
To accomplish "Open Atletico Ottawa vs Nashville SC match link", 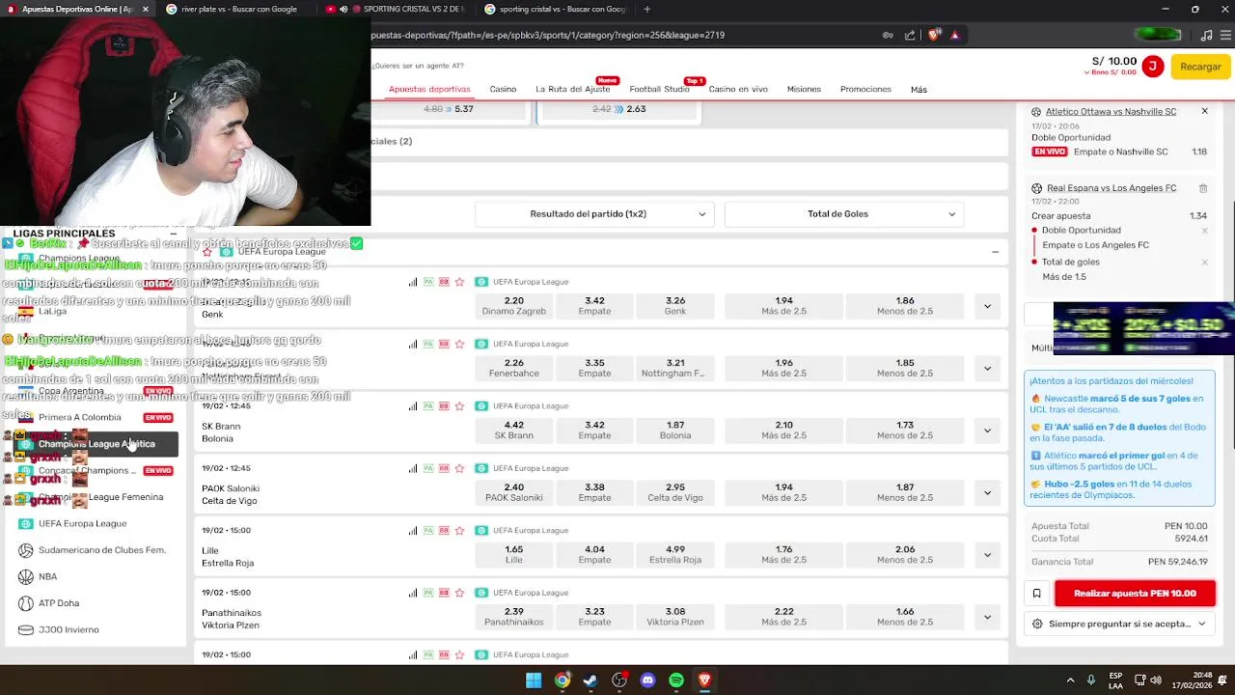I will pos(1111,111).
